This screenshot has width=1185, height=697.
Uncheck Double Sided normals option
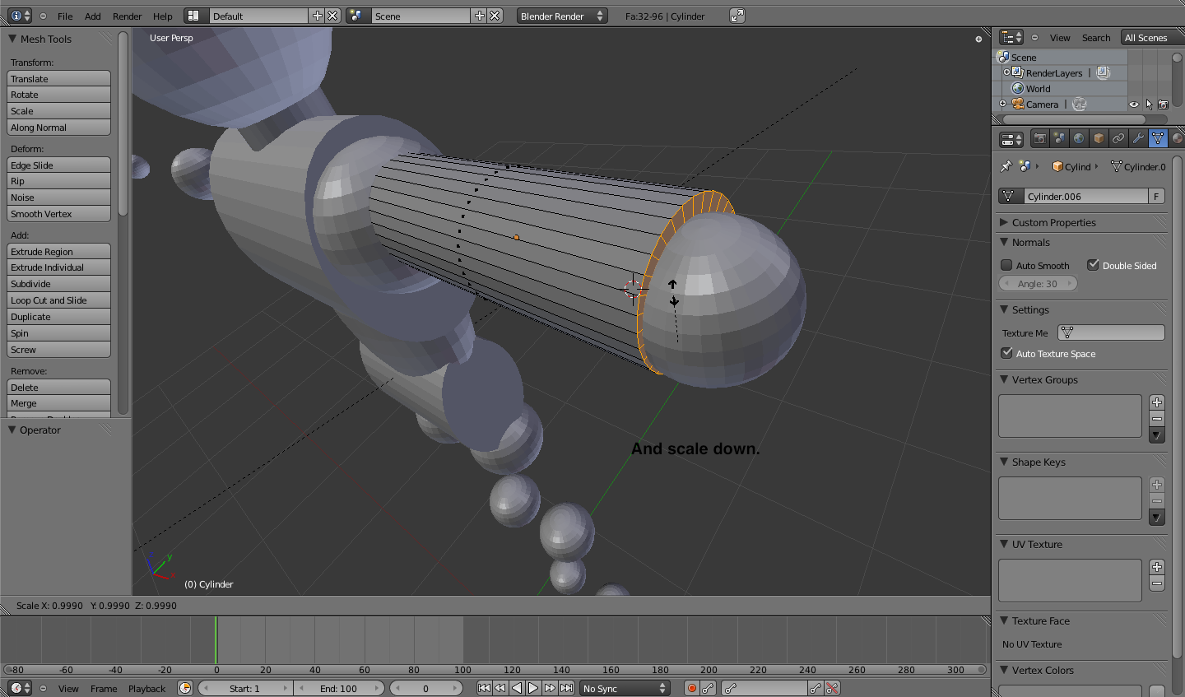click(x=1094, y=265)
